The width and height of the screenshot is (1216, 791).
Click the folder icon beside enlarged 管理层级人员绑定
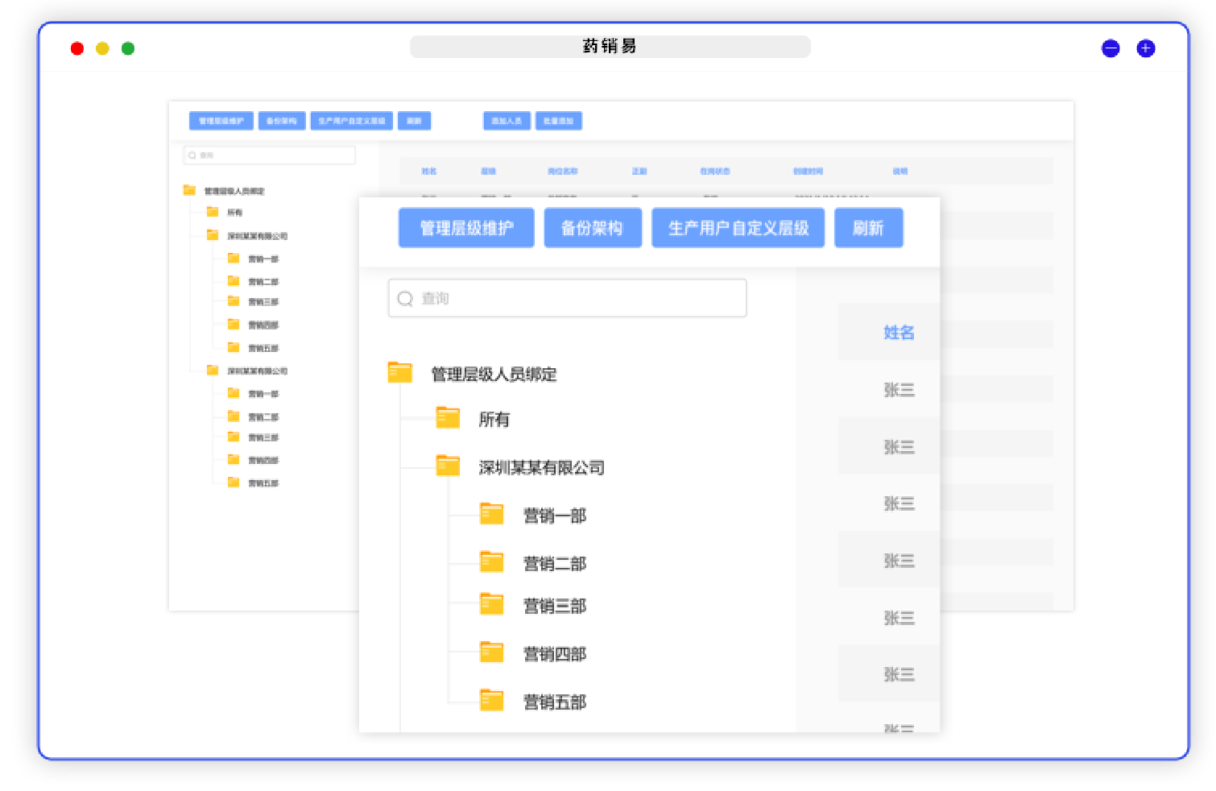[399, 372]
